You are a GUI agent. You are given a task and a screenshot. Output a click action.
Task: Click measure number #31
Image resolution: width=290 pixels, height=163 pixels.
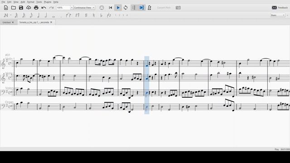(8, 55)
